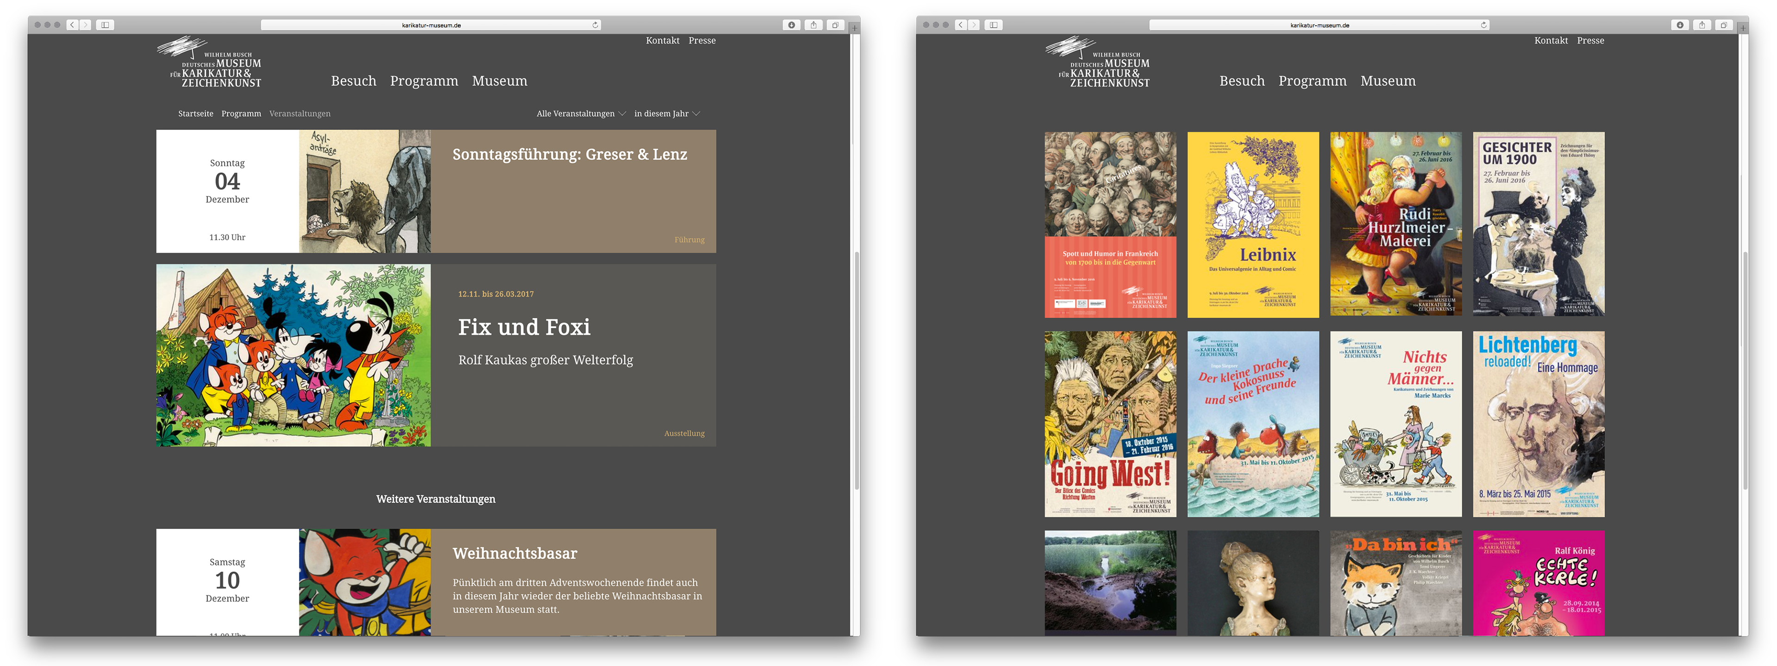
Task: Click address bar in the left browser
Action: tap(431, 25)
